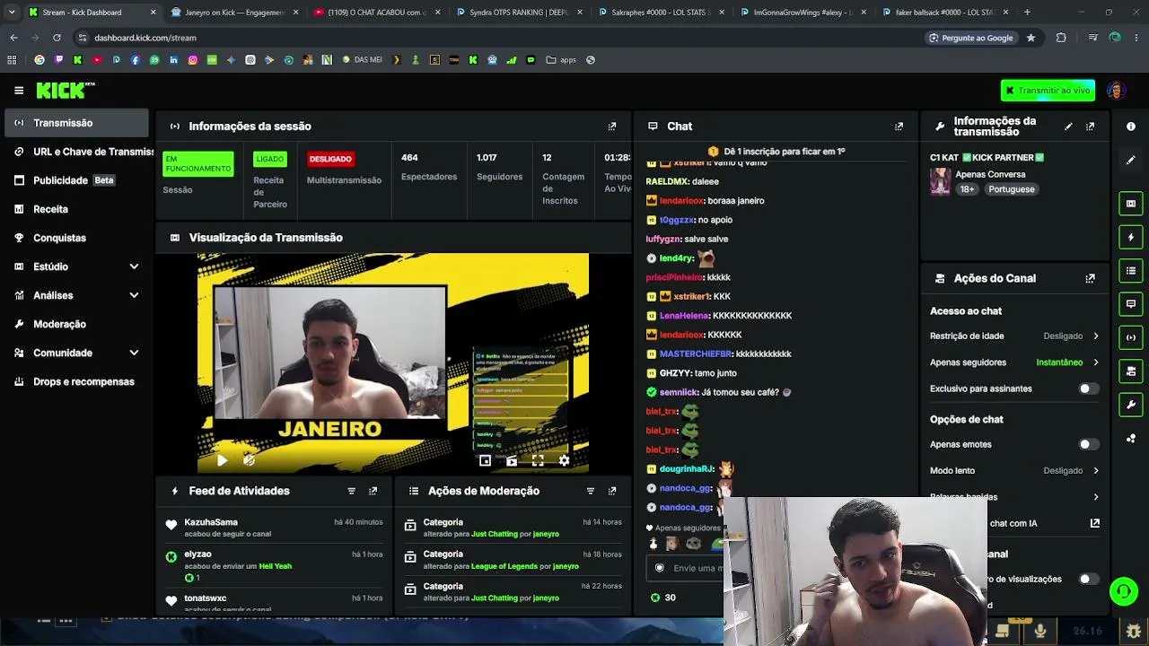
Task: Click the League of Legends category link
Action: (x=504, y=566)
